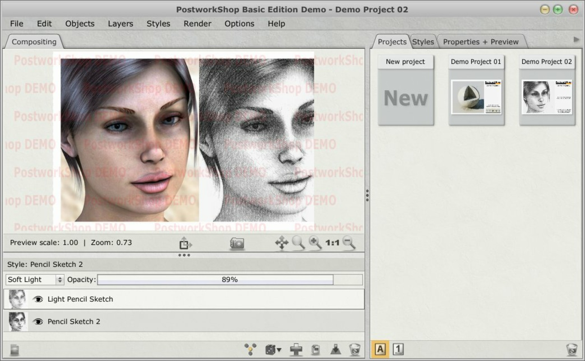The image size is (585, 361).
Task: Click the export image icon below the preview
Action: click(185, 244)
